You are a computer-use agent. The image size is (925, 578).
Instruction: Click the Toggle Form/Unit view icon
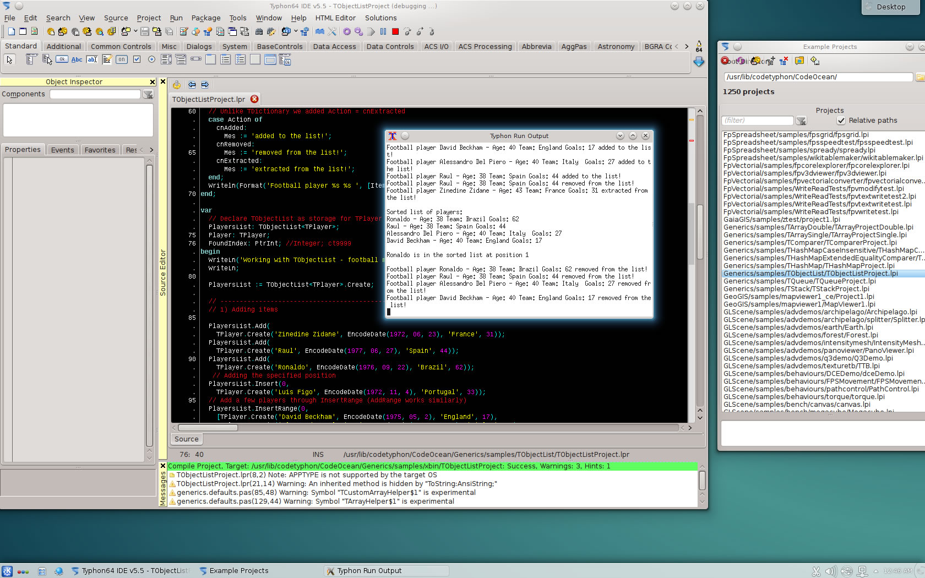[x=244, y=31]
